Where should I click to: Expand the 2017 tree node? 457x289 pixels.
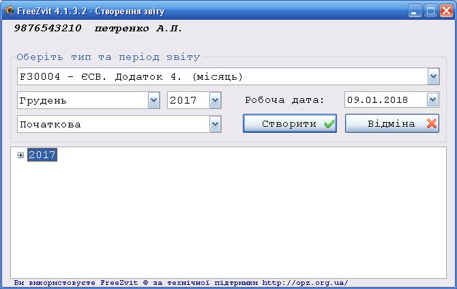(20, 155)
